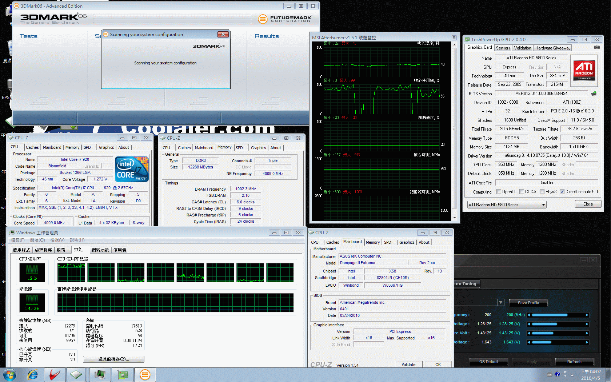Open 檔案(F) menu in Task Manager

click(x=18, y=240)
